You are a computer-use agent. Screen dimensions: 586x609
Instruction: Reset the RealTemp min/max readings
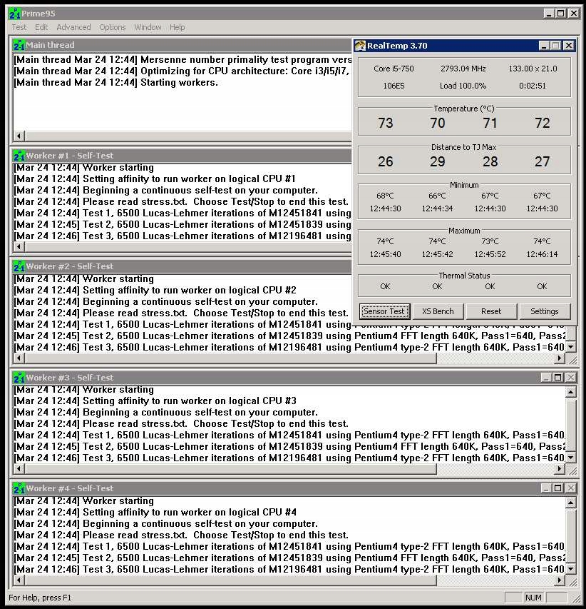(x=491, y=311)
